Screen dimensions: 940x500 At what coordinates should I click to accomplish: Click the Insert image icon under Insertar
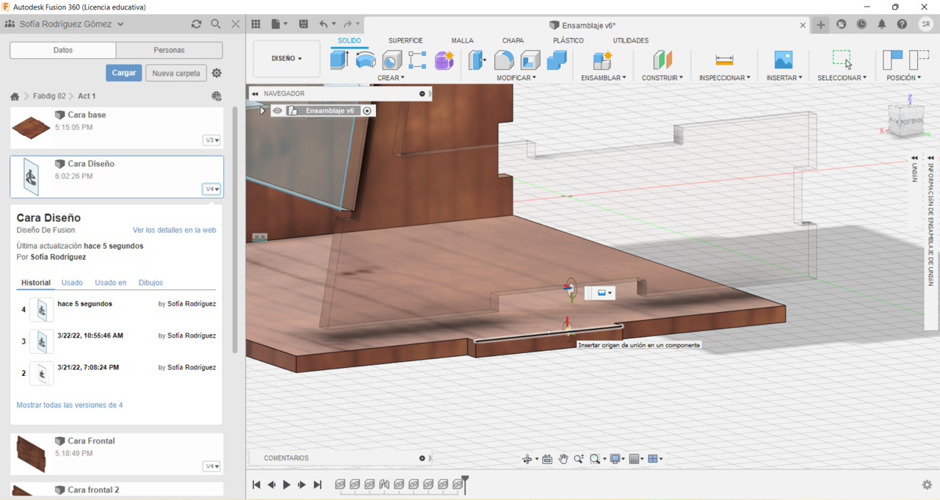pos(784,59)
